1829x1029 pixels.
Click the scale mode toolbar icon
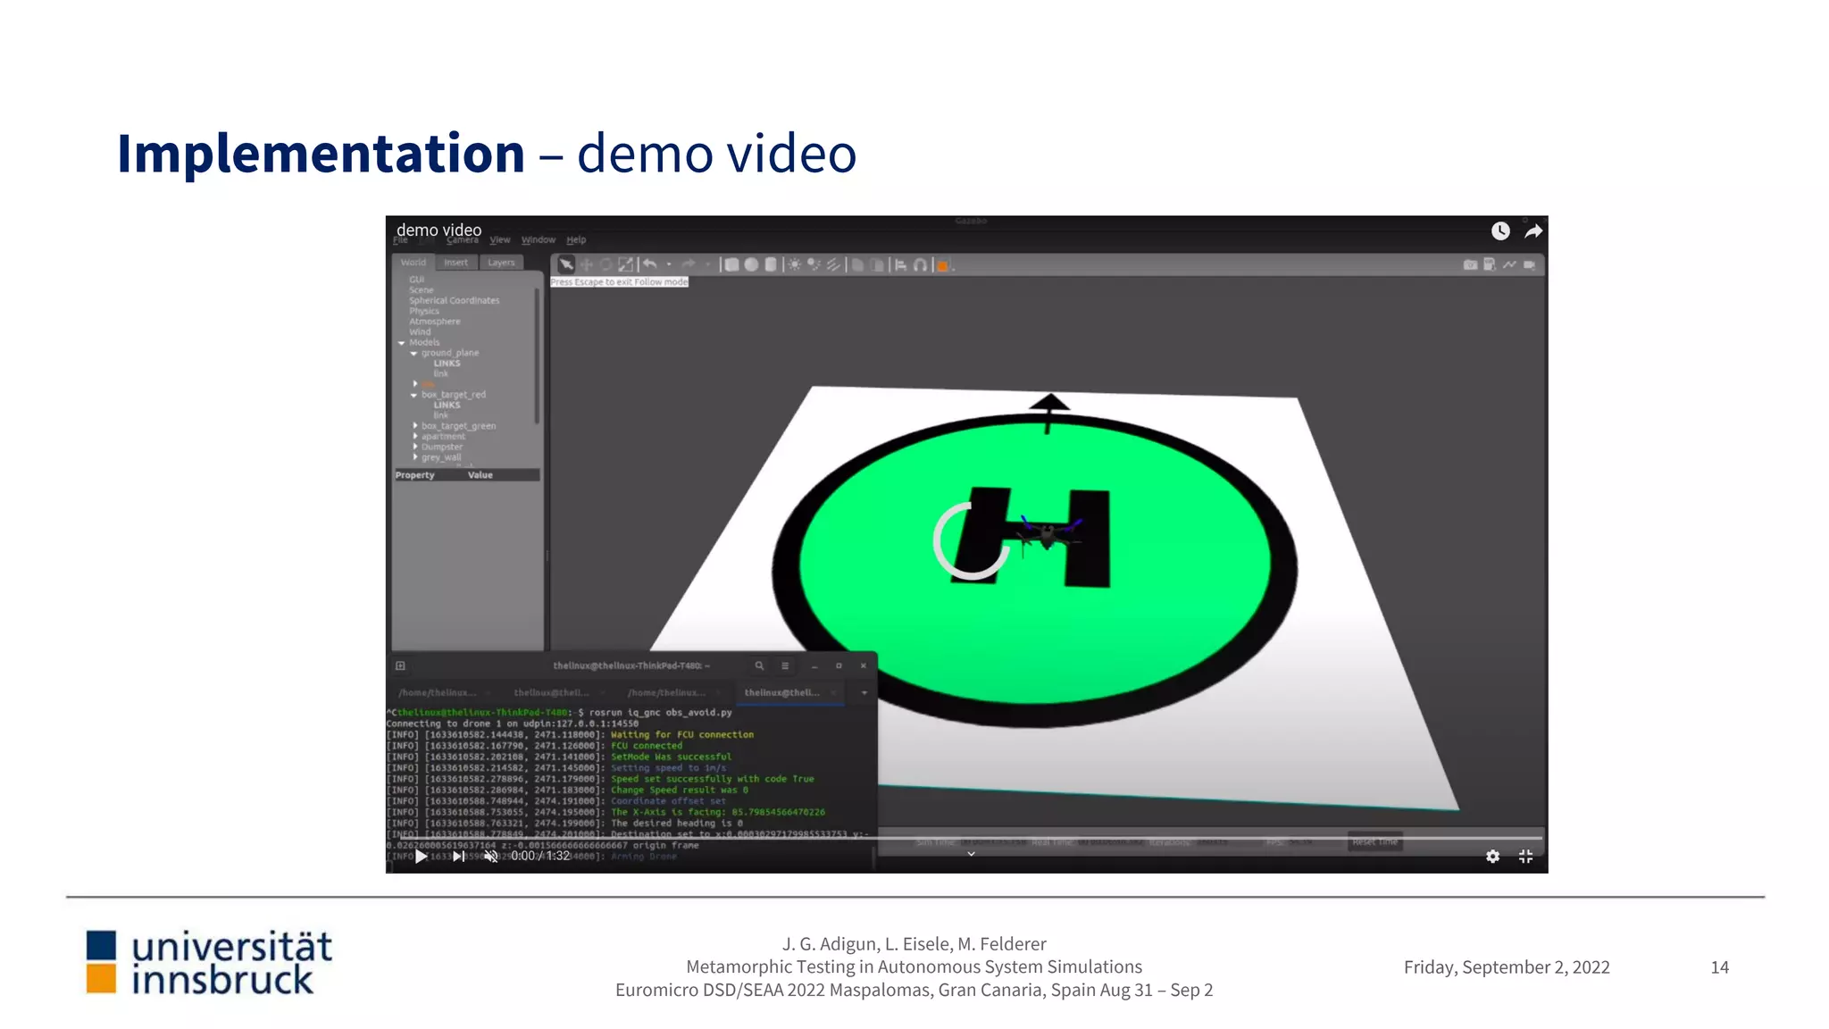point(625,264)
